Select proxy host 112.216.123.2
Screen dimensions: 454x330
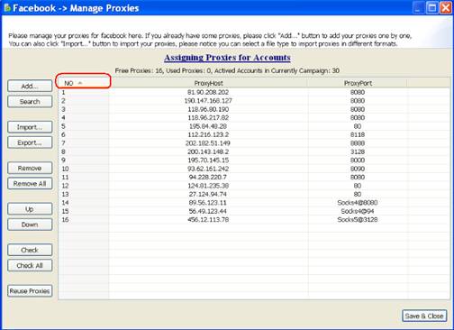(x=208, y=134)
